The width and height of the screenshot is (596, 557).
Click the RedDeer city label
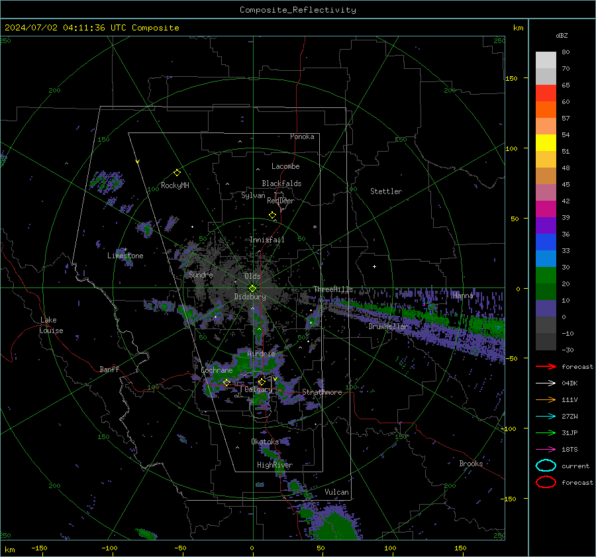tap(281, 201)
